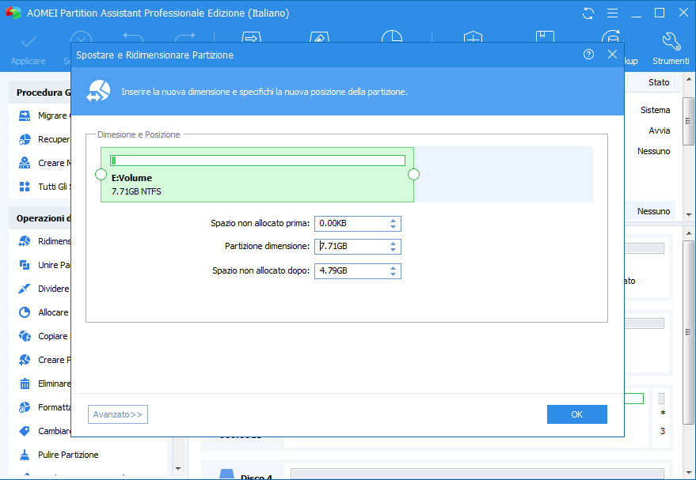
Task: Select the Copiare partition icon
Action: coord(25,336)
